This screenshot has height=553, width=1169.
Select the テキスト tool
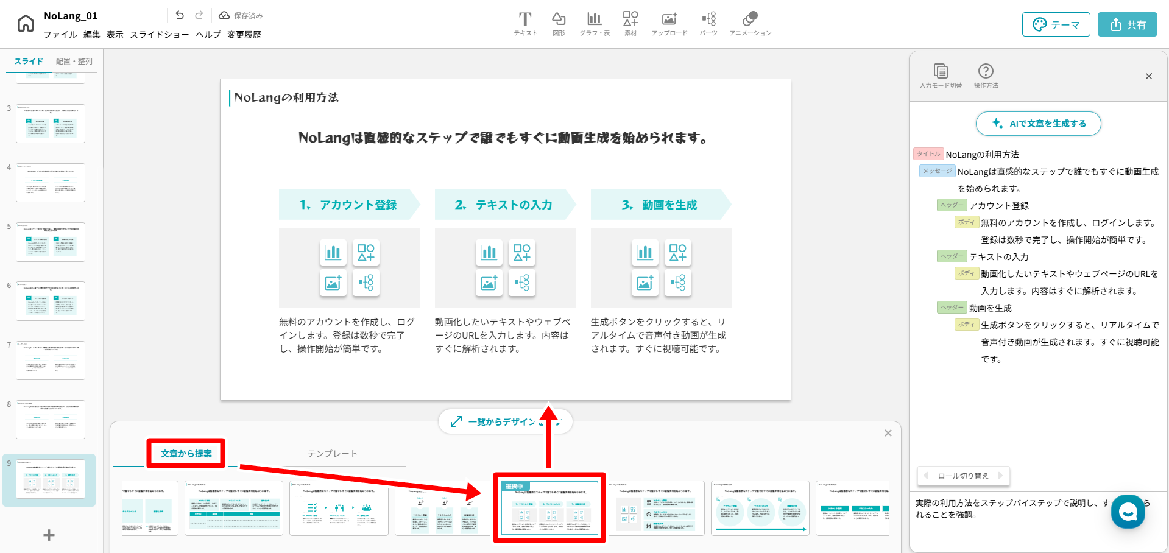pyautogui.click(x=525, y=24)
